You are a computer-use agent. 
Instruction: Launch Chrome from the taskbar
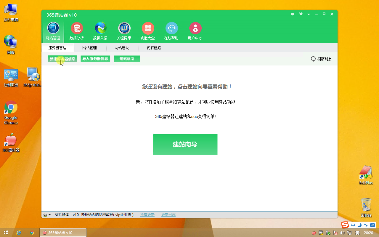click(32, 233)
